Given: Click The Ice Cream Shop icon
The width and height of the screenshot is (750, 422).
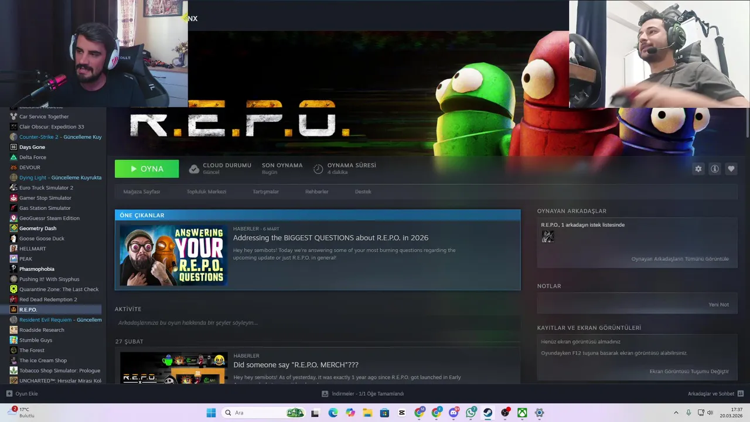Looking at the screenshot, I should 13,360.
